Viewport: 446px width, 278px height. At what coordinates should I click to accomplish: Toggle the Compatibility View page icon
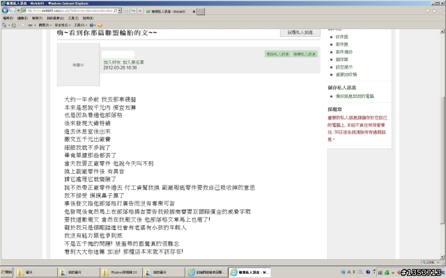click(126, 11)
